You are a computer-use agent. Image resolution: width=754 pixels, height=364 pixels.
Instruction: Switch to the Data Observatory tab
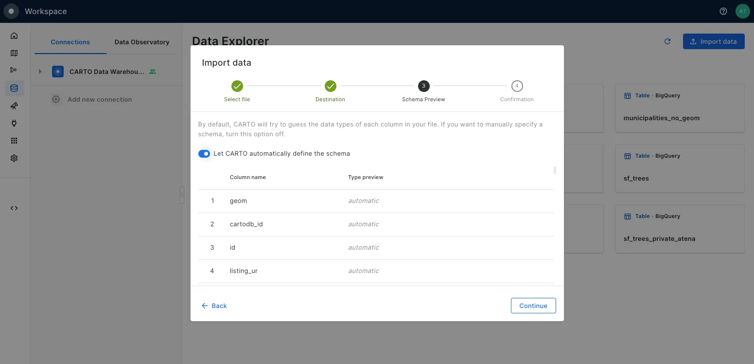142,42
